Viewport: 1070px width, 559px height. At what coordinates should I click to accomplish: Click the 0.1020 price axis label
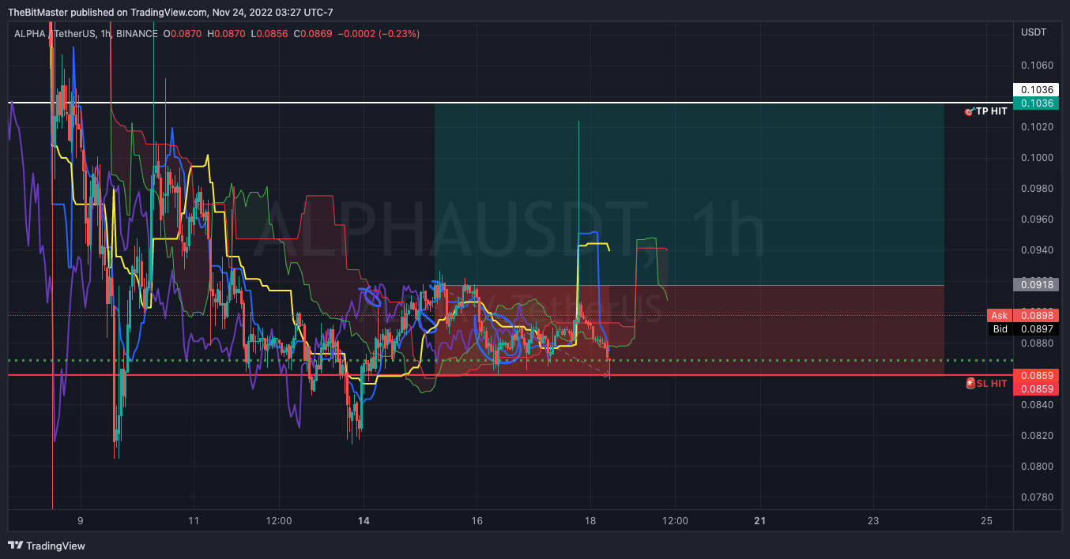click(1036, 126)
